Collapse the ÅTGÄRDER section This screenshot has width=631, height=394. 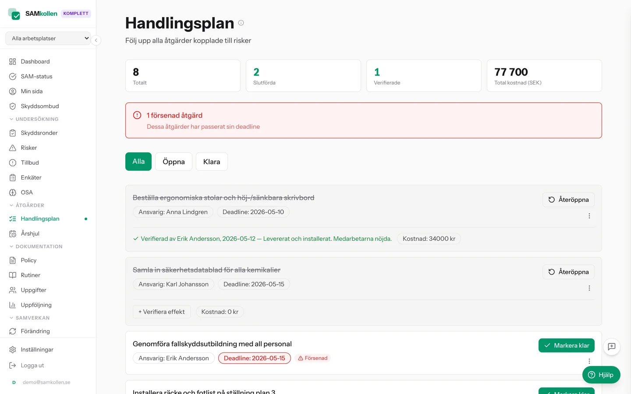click(27, 205)
